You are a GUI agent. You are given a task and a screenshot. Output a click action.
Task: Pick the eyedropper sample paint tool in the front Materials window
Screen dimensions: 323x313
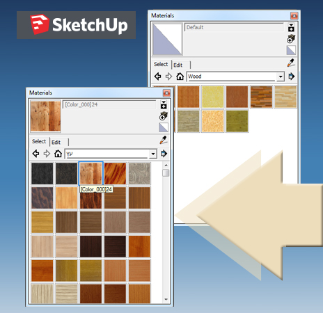[164, 140]
